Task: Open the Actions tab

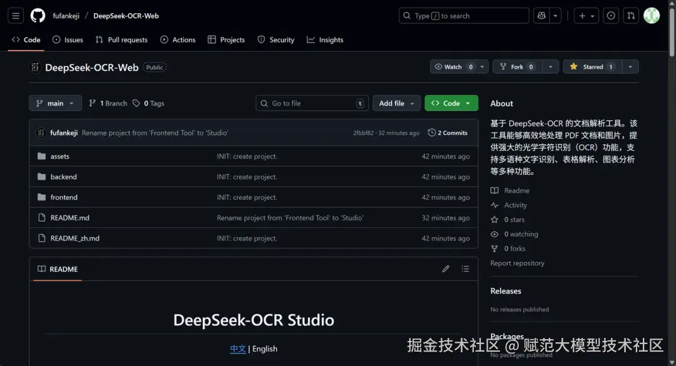Action: tap(178, 39)
